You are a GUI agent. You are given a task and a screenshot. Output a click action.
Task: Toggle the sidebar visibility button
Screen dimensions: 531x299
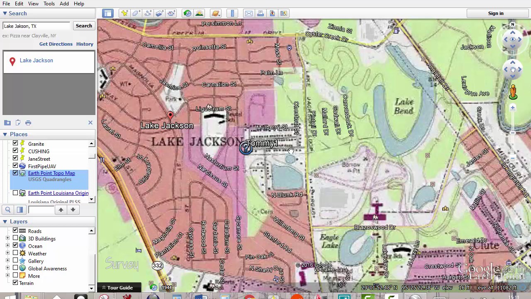click(x=108, y=13)
